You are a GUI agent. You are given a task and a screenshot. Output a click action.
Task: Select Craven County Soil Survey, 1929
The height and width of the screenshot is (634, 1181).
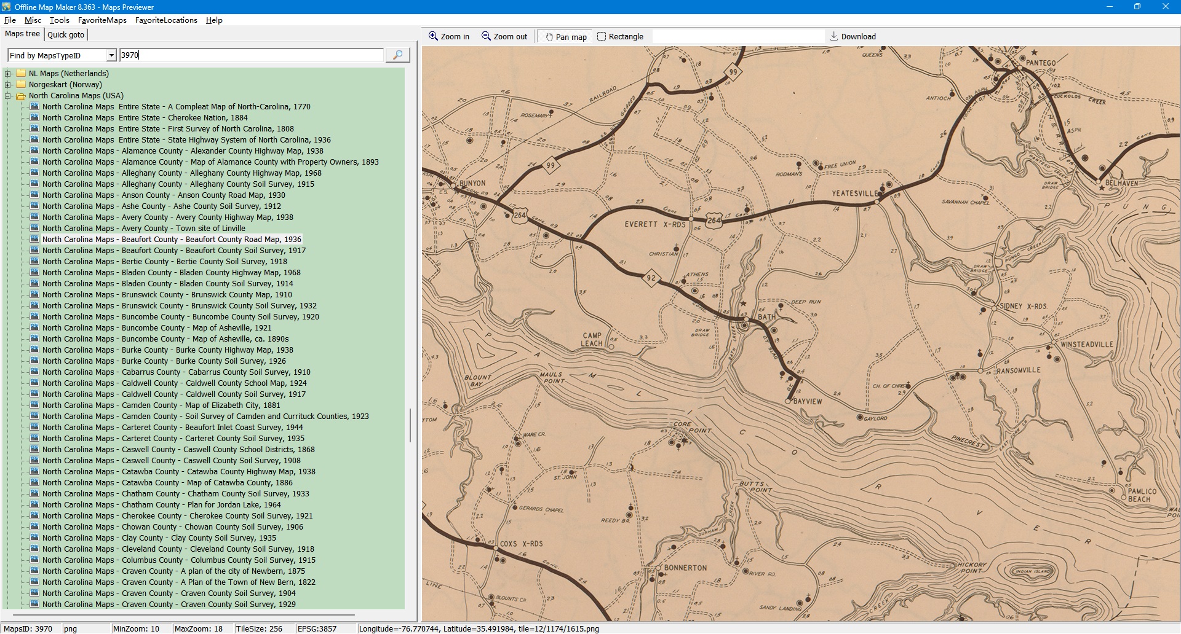coord(169,605)
